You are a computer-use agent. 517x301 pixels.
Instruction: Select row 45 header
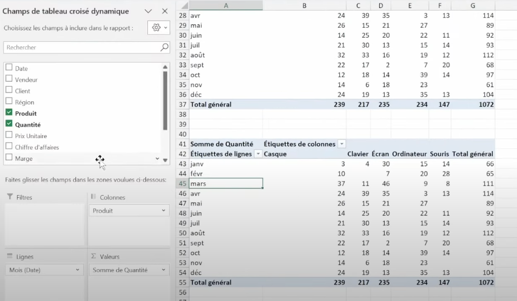[x=182, y=184]
